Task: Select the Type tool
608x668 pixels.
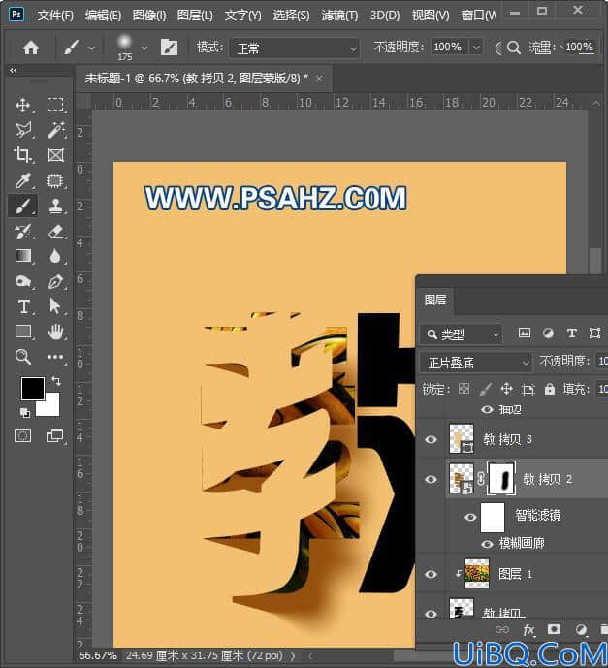Action: point(23,306)
